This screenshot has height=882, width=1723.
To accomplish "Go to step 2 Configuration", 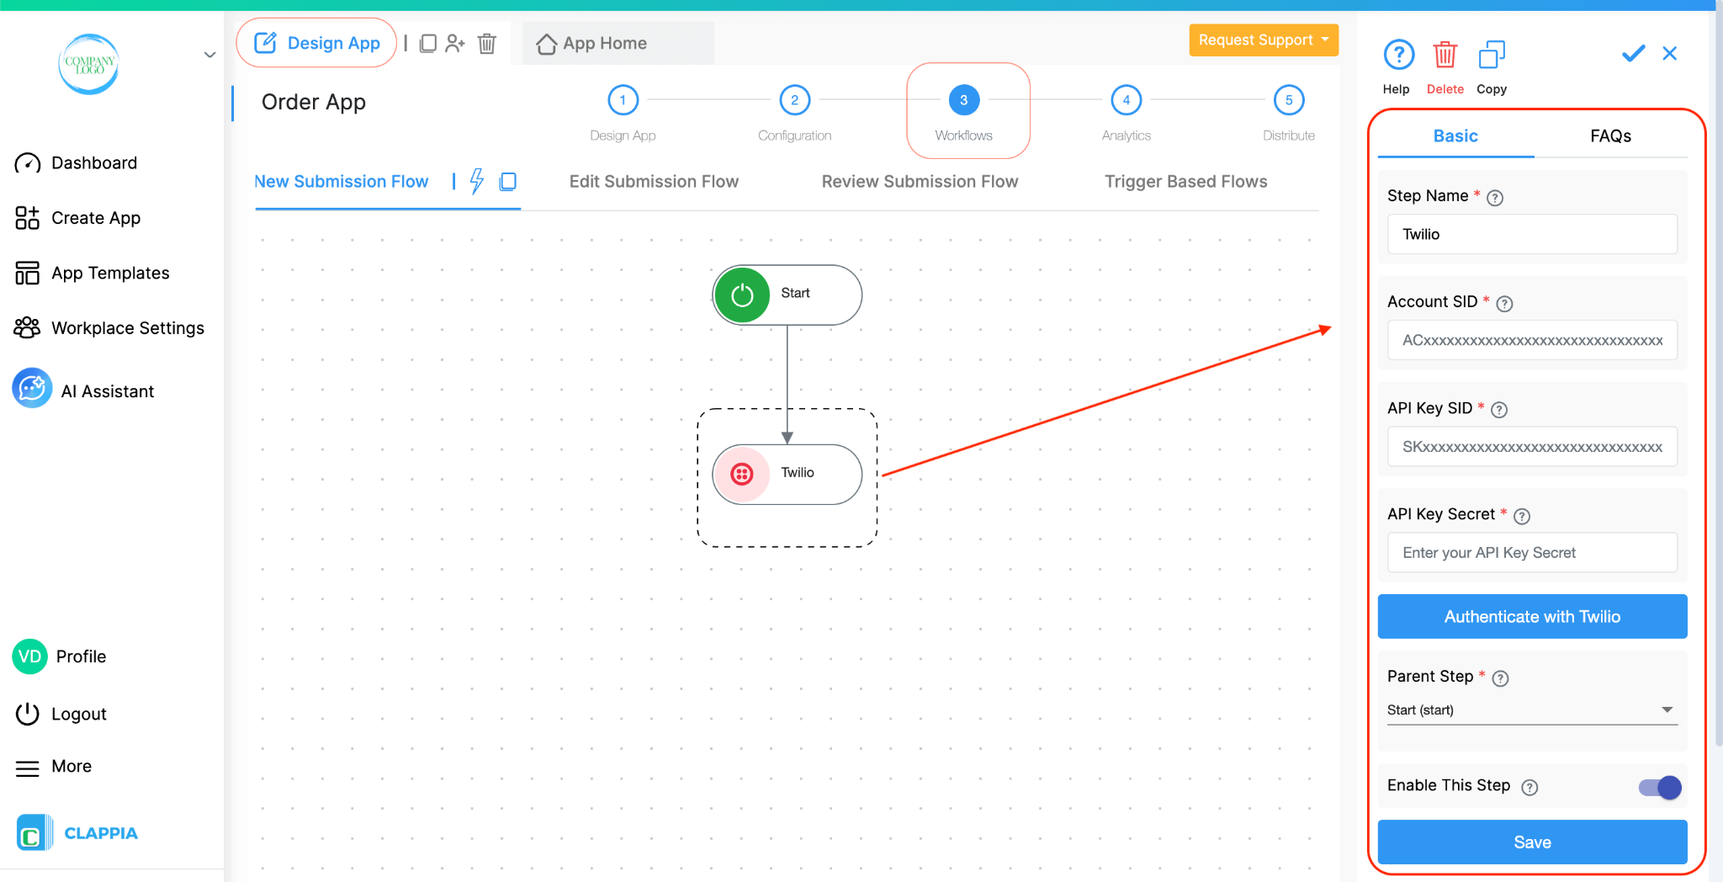I will tap(794, 100).
